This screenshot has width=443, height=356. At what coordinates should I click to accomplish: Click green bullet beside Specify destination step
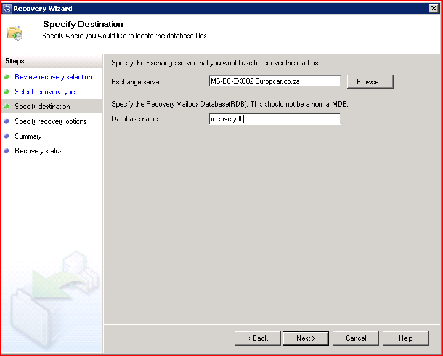[7, 107]
